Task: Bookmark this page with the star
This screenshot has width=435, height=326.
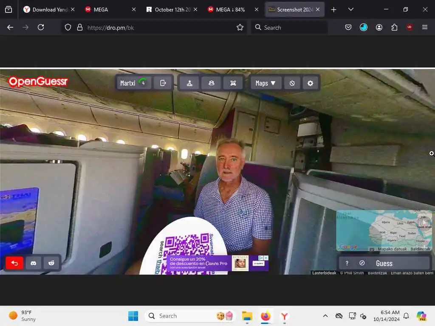Action: [240, 27]
